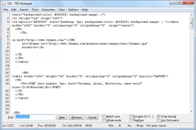Image resolution: width=196 pixels, height=130 pixels.
Task: Click the alt=3Domen src line
Action: (85, 44)
